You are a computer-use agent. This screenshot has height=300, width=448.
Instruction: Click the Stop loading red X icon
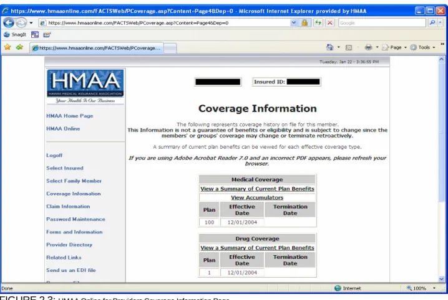point(329,23)
